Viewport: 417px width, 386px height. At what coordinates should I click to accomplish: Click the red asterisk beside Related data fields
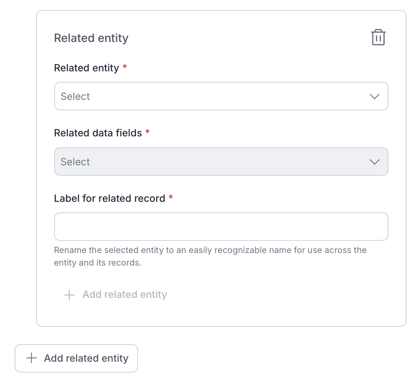coord(148,131)
